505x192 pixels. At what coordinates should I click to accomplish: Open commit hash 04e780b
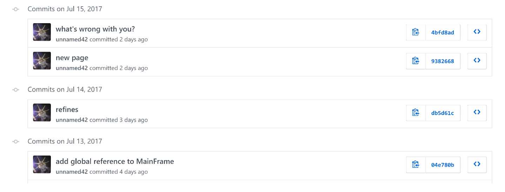(x=443, y=165)
